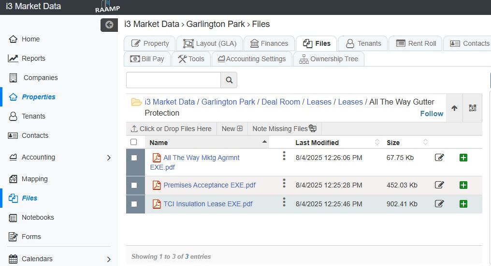Collapse sidebar with the back arrow icon
Image resolution: width=491 pixels, height=266 pixels.
[x=109, y=25]
